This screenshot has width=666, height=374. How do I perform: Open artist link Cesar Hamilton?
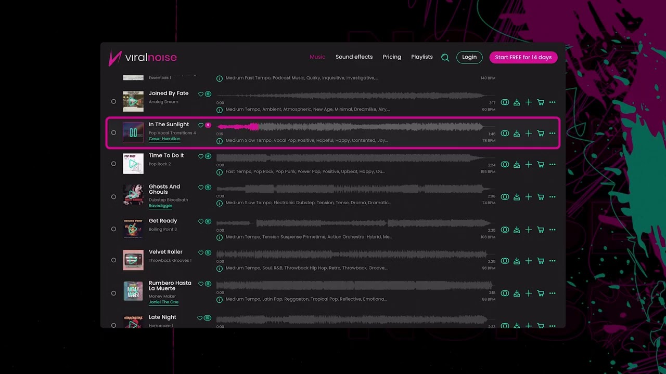click(164, 139)
